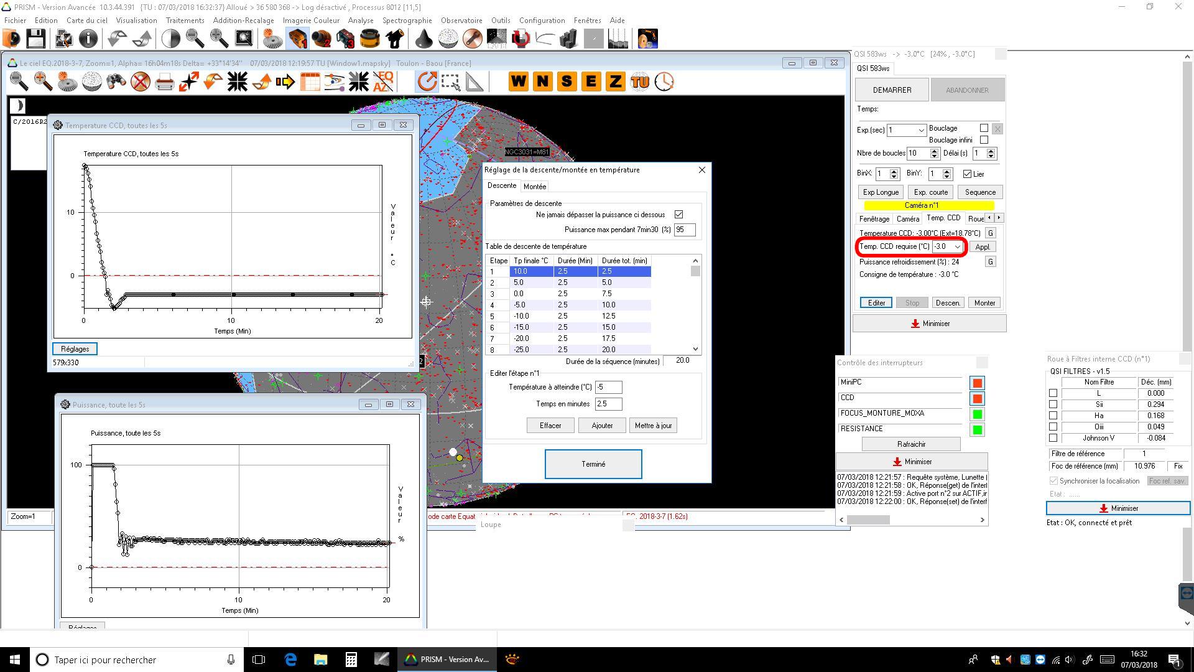Click the save floppy disk icon
This screenshot has height=672, width=1194.
(x=35, y=39)
